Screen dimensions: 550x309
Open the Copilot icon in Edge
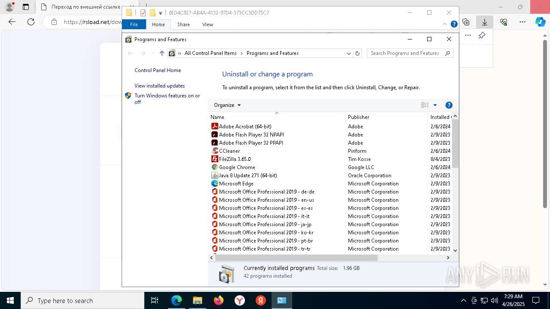(540, 21)
